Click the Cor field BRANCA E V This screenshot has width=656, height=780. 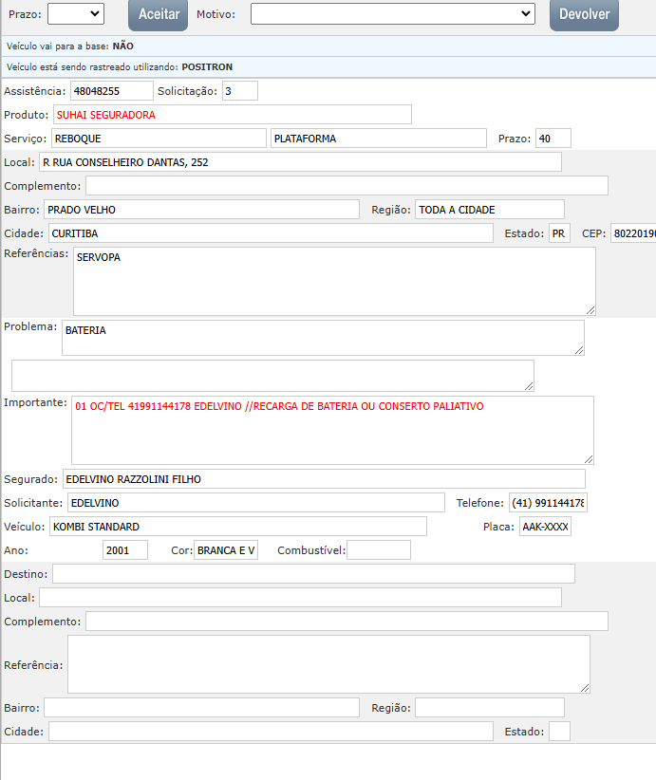pos(226,550)
